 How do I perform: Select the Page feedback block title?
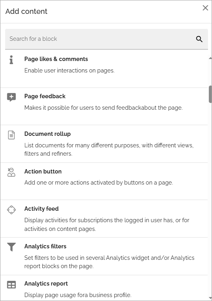coord(45,96)
